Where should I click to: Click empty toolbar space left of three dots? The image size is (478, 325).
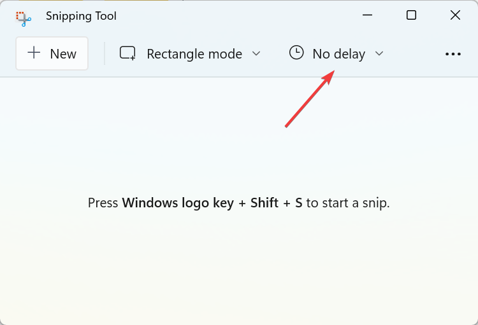pyautogui.click(x=414, y=54)
